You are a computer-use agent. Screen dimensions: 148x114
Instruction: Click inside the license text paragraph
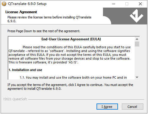[x=69, y=55]
